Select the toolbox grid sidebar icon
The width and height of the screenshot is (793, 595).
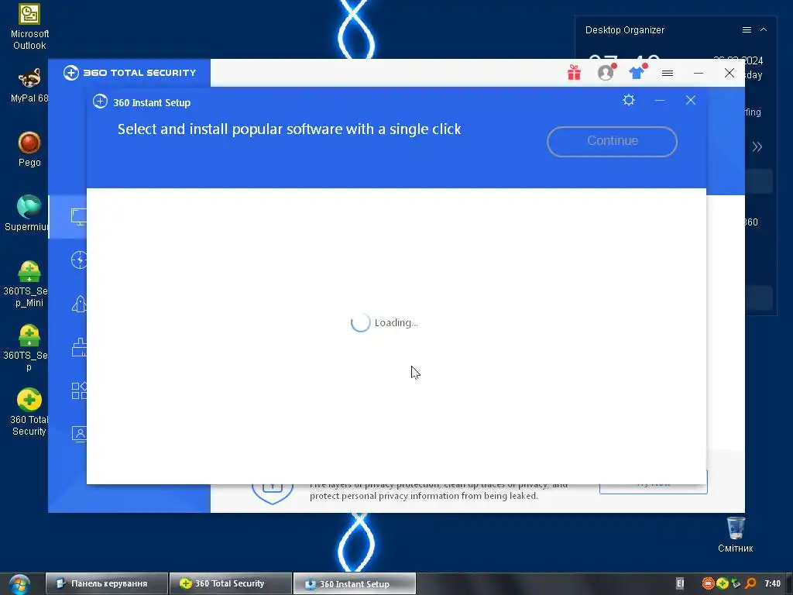pyautogui.click(x=79, y=390)
